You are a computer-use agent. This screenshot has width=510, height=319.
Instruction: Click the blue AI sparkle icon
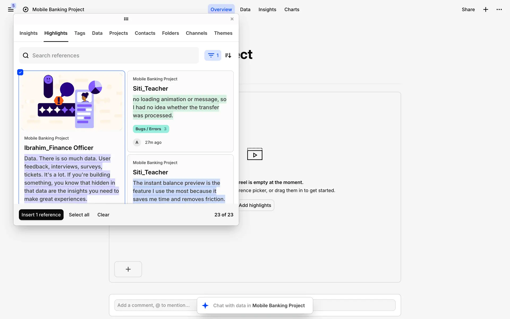tap(205, 305)
